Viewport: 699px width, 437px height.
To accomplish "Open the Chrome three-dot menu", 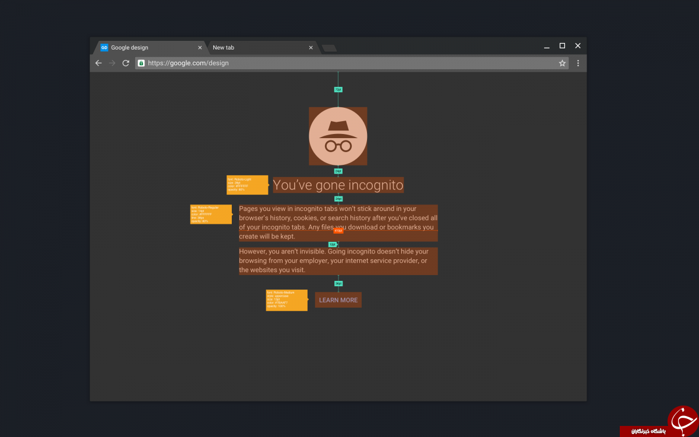I will 578,63.
